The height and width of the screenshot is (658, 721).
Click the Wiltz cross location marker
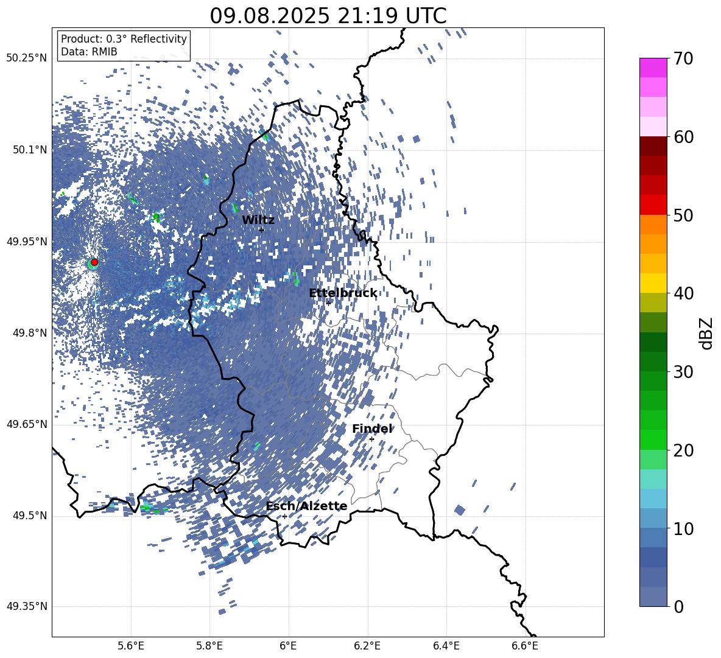pos(261,230)
